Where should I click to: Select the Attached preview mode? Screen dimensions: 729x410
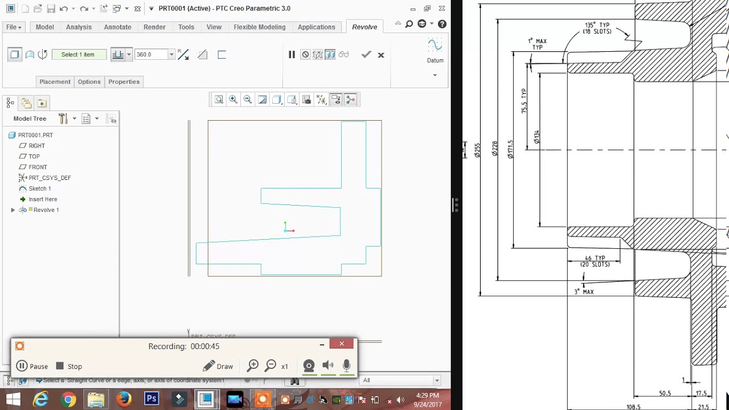(x=330, y=55)
